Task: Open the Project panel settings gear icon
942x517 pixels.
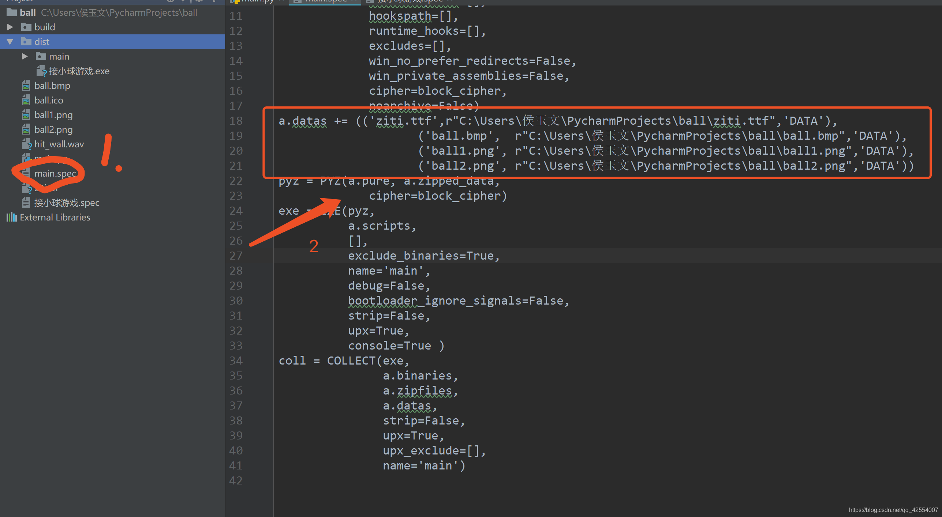Action: point(199,1)
